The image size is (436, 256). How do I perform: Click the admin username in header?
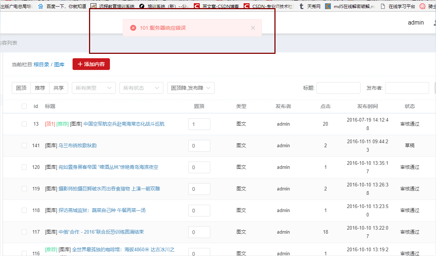coord(416,22)
